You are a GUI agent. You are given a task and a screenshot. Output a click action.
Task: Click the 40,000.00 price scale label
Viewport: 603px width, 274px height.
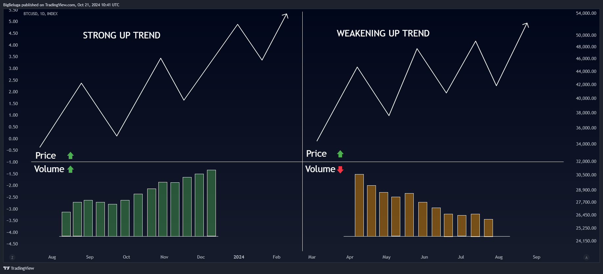pos(586,98)
